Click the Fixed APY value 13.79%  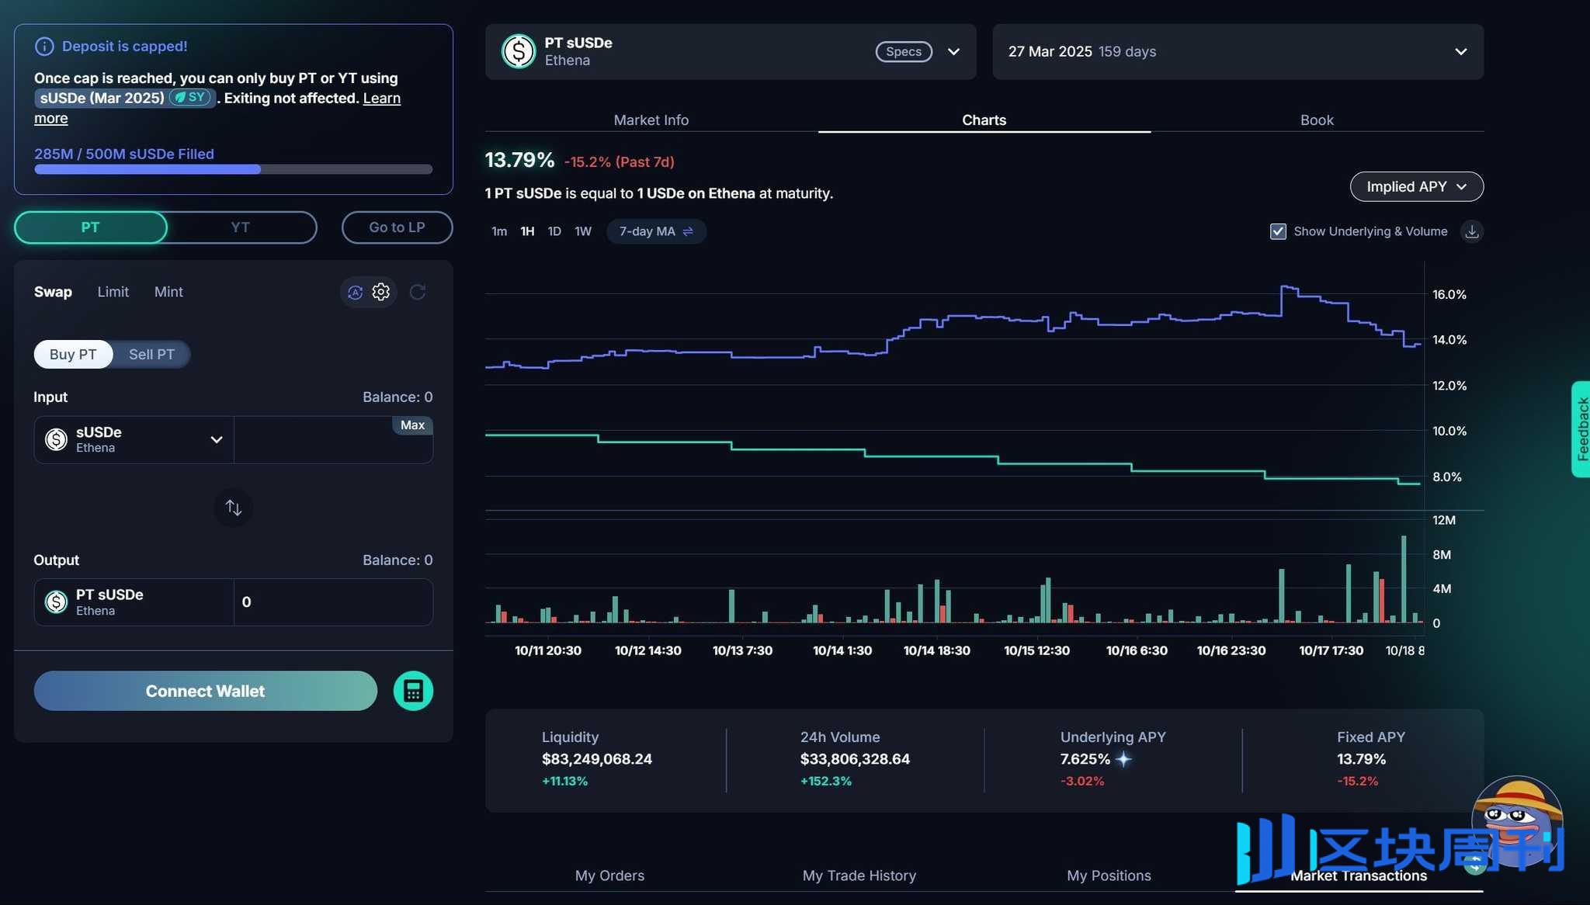tap(1361, 759)
